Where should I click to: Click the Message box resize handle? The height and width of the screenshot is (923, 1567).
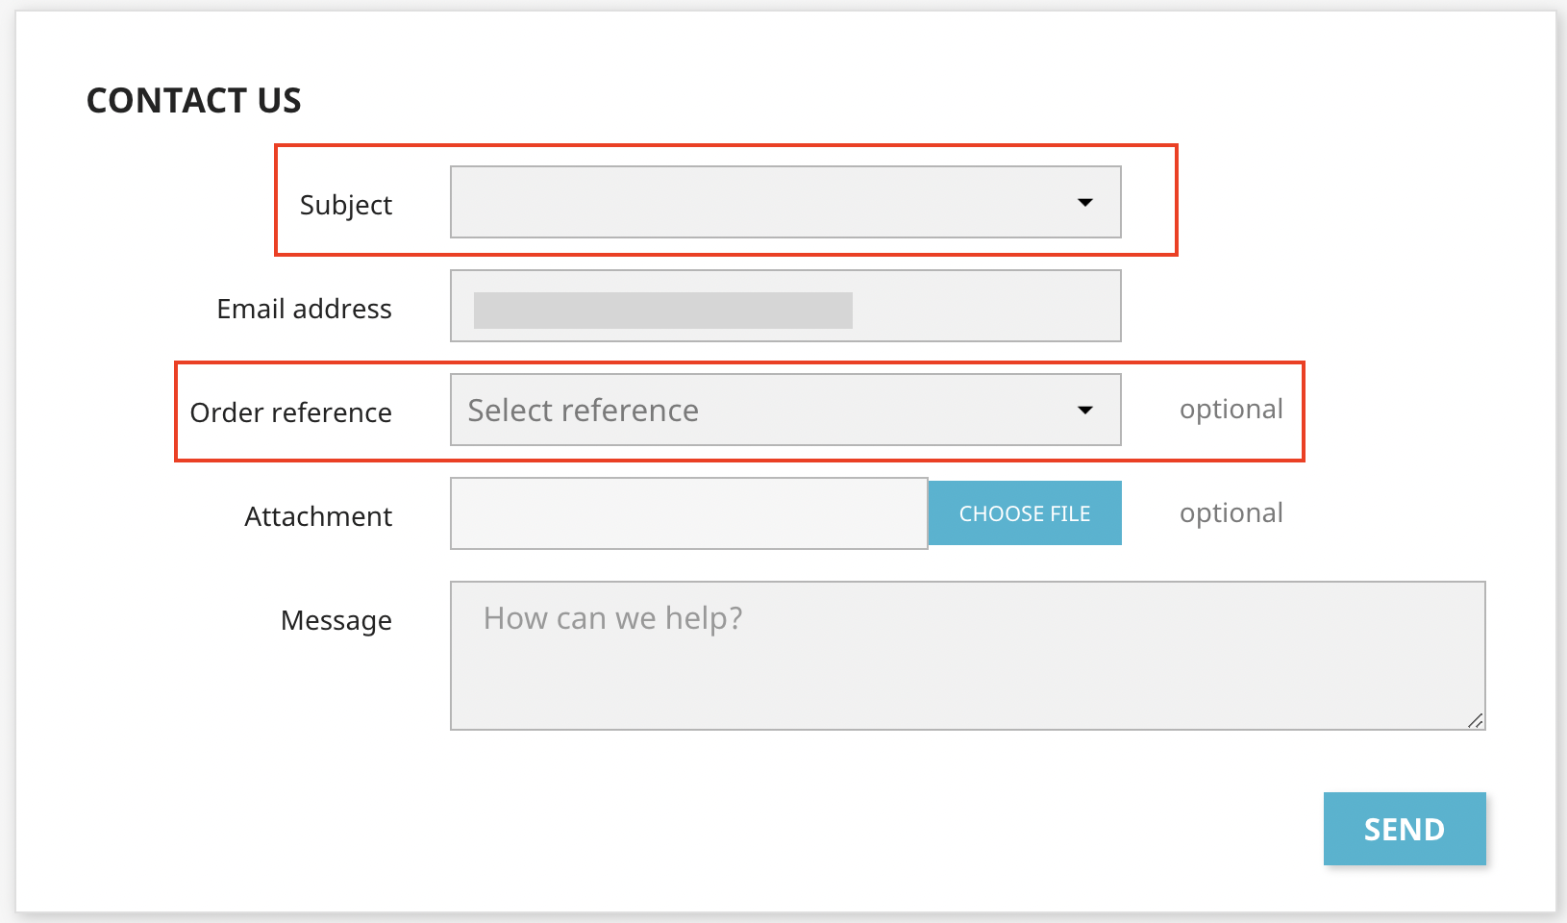pos(1477,721)
